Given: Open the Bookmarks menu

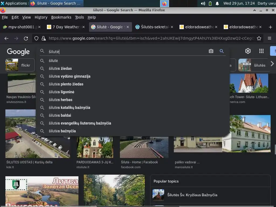Looking at the screenshot, I should point(61,17).
